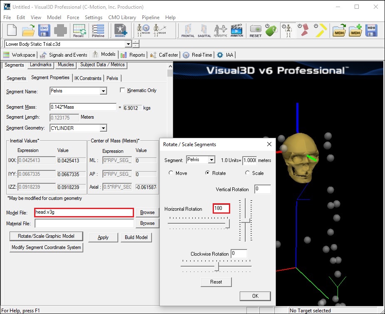Open the IAA tab
Screen dimensions: 385x314
point(225,55)
